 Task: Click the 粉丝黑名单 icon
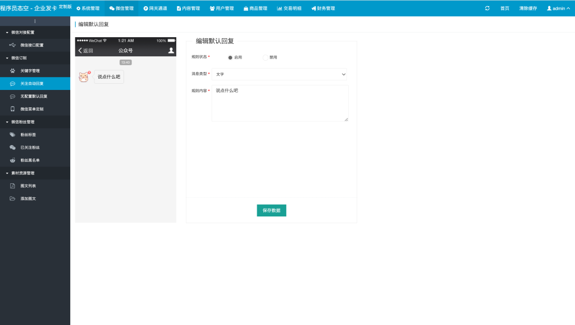tap(12, 160)
